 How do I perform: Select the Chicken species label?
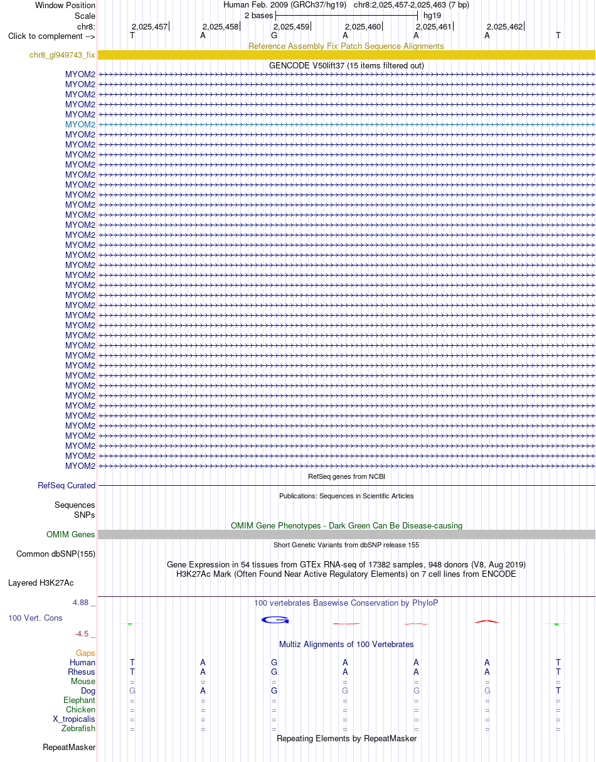[x=81, y=709]
